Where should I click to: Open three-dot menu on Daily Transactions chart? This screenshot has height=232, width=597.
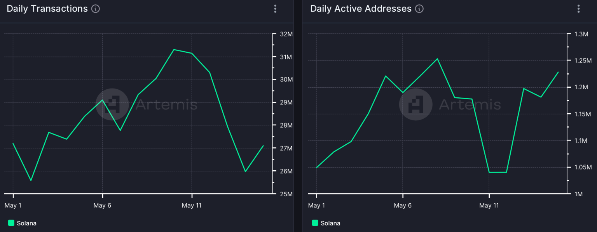tap(275, 9)
